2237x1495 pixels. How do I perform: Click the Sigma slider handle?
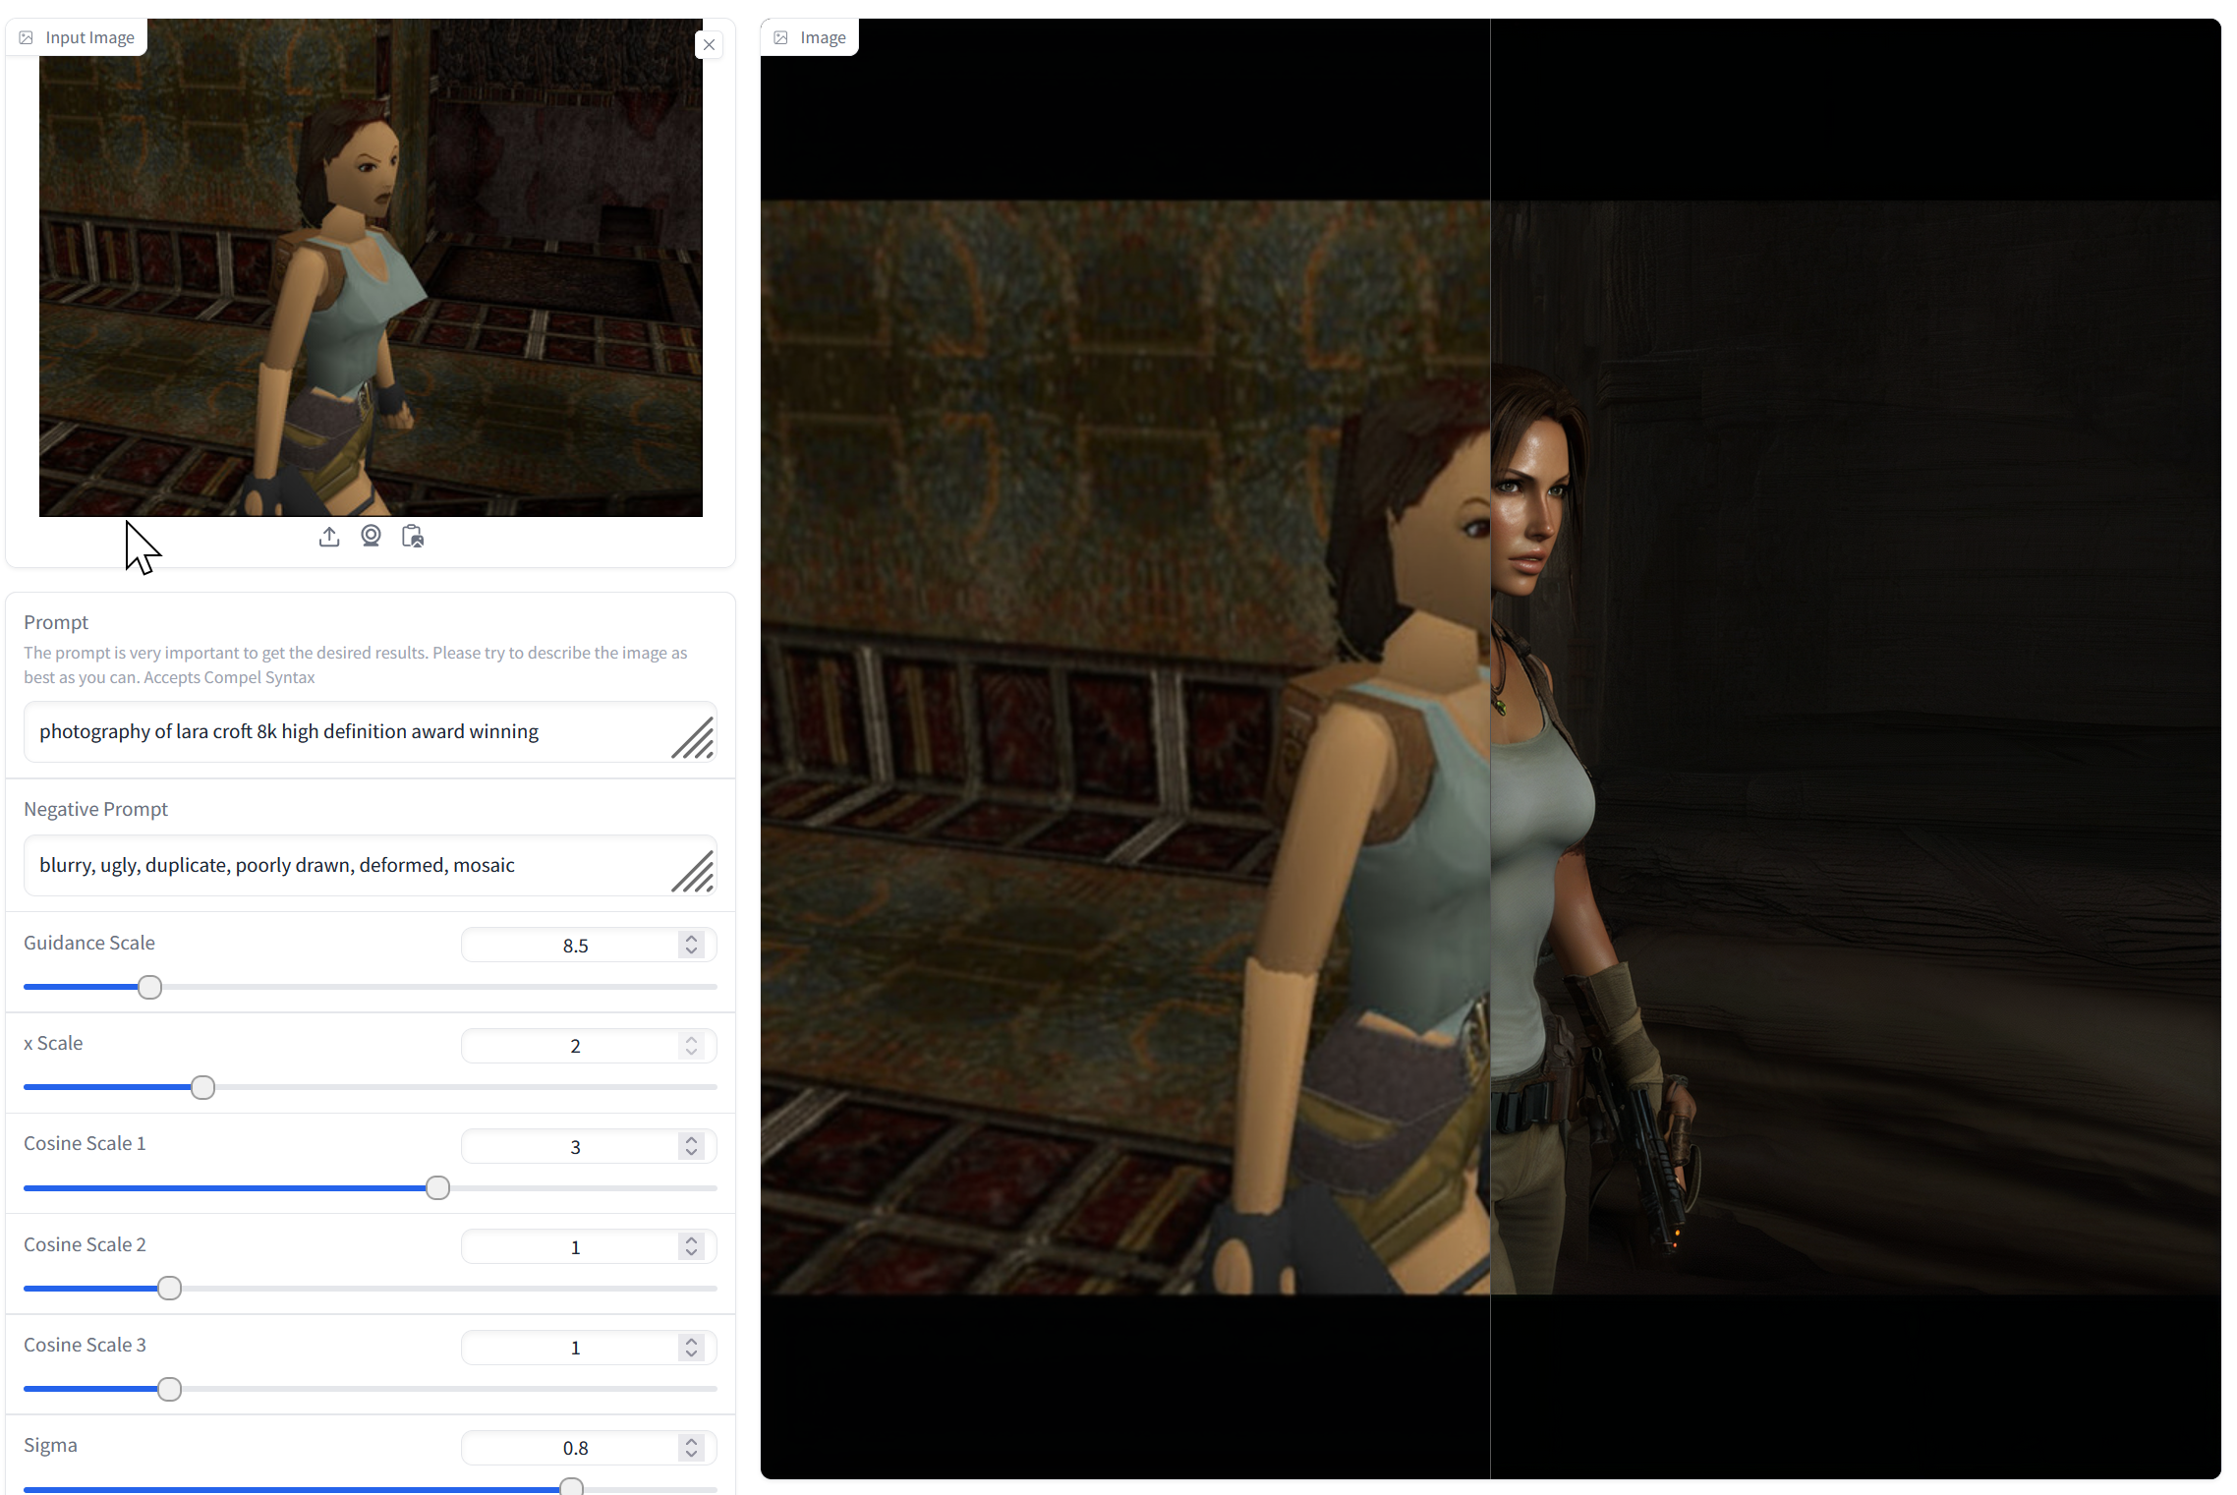coord(572,1487)
